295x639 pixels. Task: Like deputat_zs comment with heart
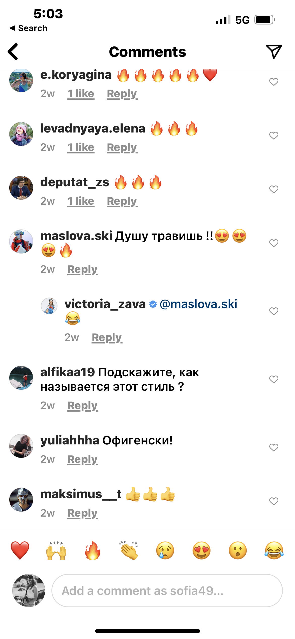point(274,189)
